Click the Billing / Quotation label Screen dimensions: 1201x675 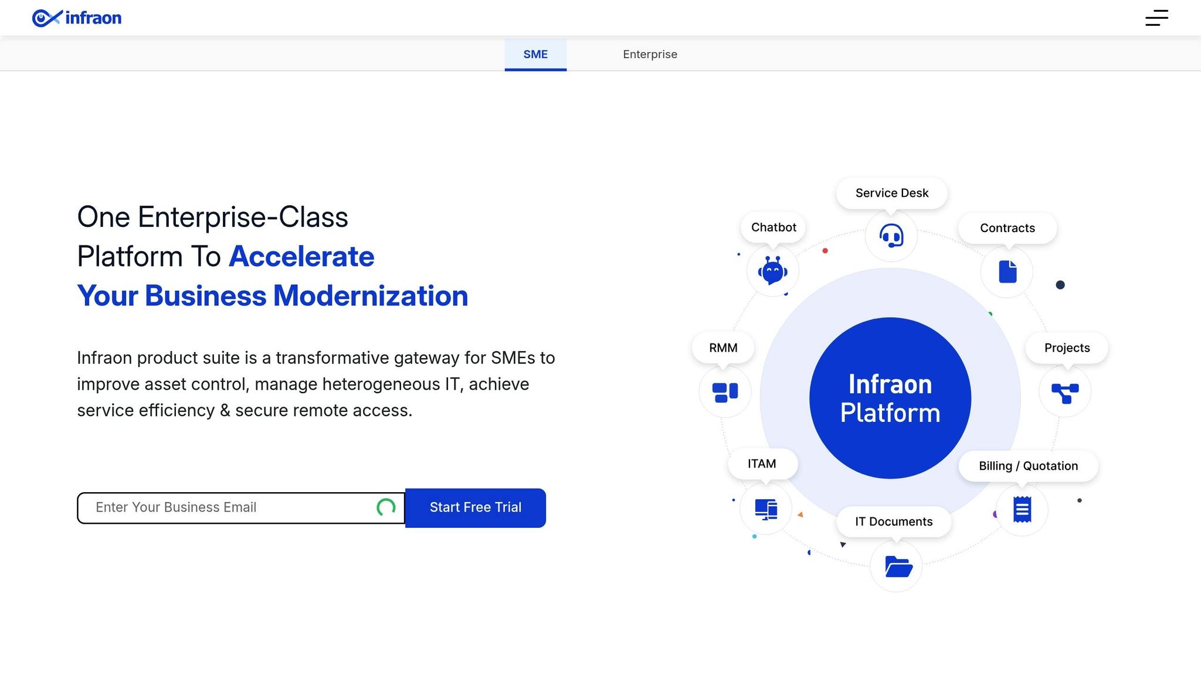point(1028,466)
